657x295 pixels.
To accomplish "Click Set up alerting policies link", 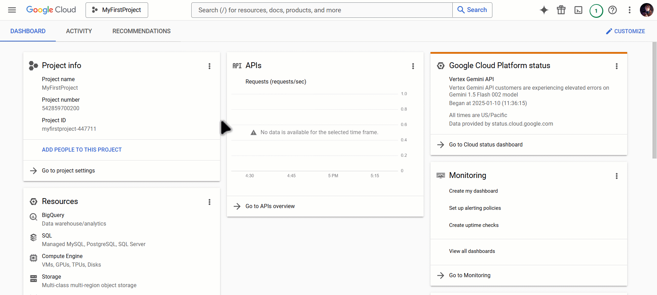I will [475, 208].
